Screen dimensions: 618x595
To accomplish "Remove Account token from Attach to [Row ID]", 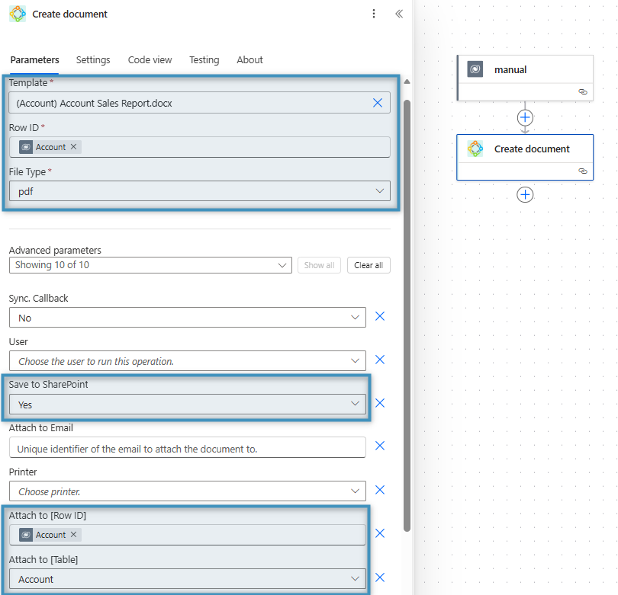I will [74, 535].
